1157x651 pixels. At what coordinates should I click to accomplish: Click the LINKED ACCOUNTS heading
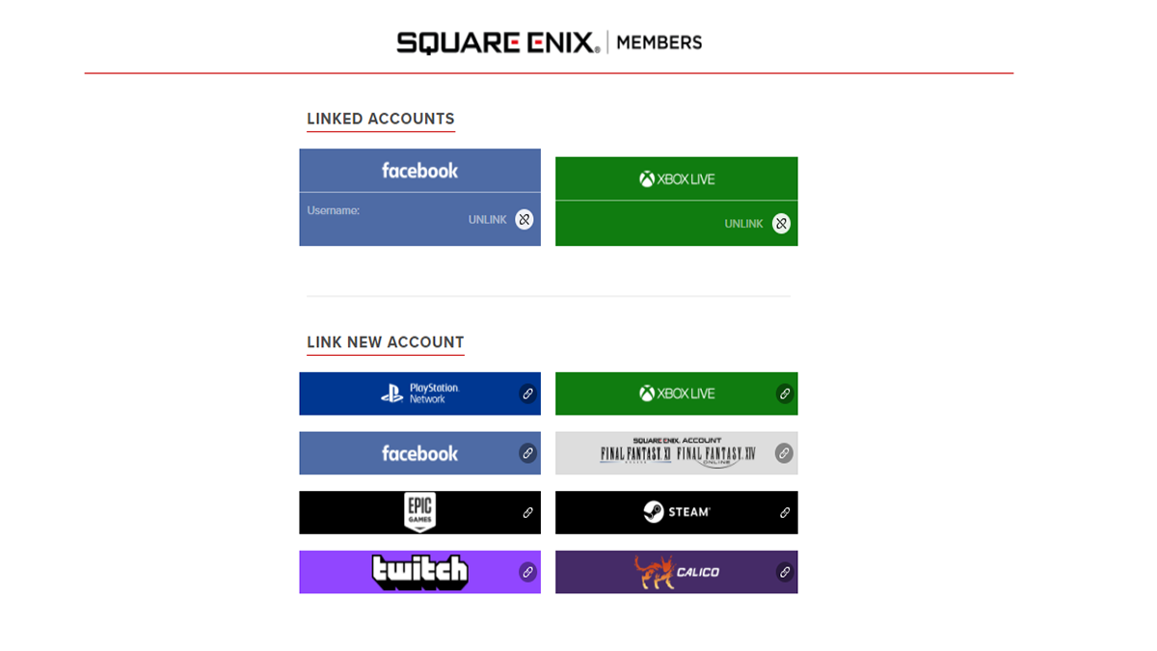[x=380, y=119]
